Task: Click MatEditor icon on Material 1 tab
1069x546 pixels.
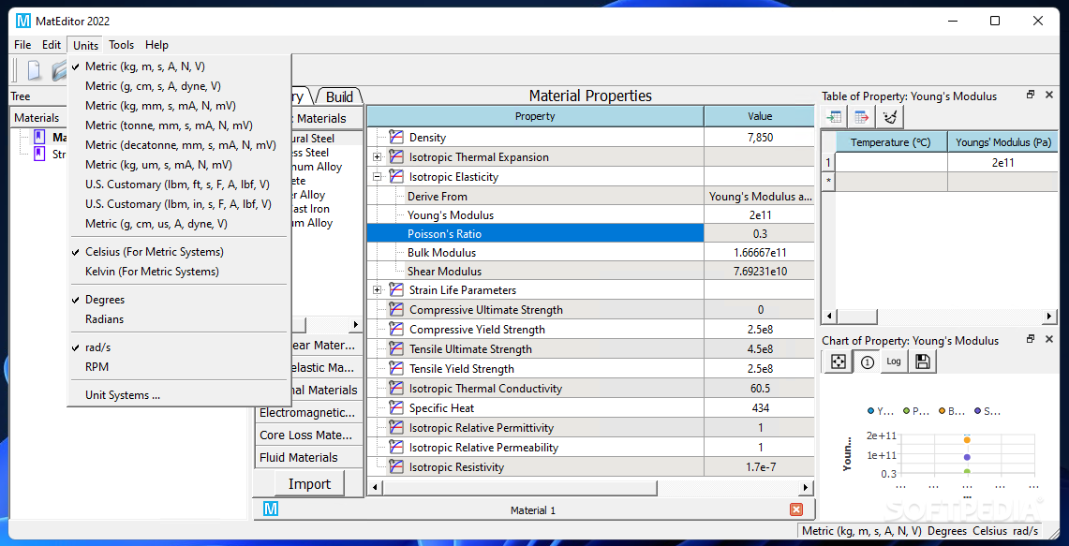Action: [271, 509]
